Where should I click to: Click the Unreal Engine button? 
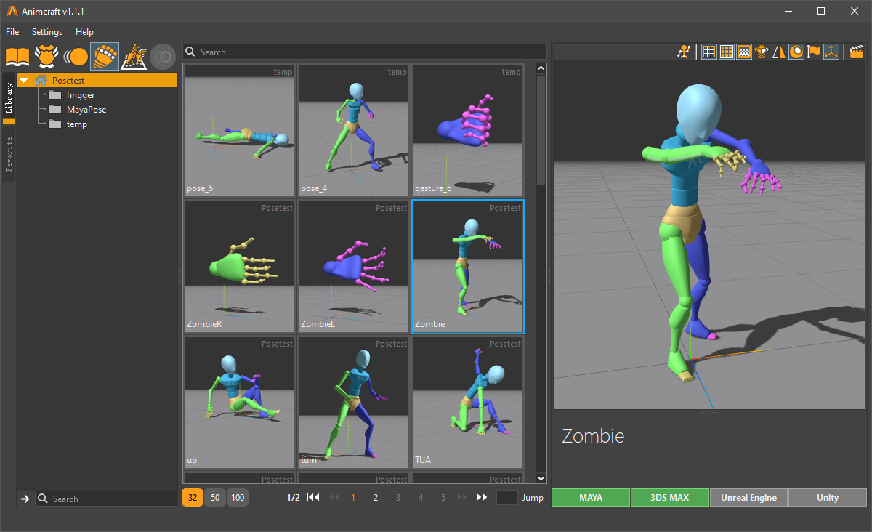click(748, 498)
